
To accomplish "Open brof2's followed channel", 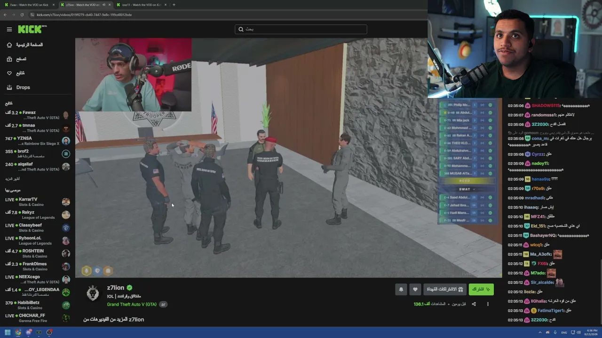I will [38, 154].
